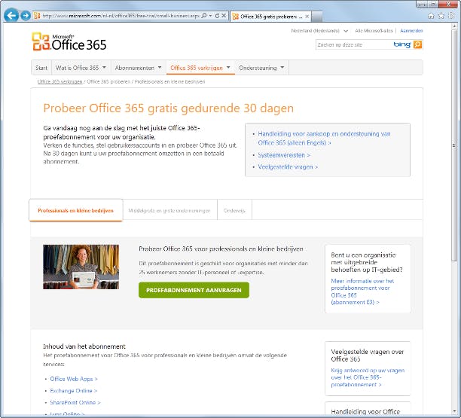461x418 pixels.
Task: Click PROEFABONNEMENT AANVRAGEN green button
Action: pyautogui.click(x=194, y=290)
